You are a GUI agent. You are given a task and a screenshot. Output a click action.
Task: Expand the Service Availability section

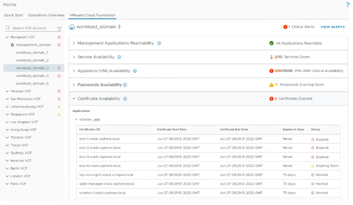click(x=74, y=57)
